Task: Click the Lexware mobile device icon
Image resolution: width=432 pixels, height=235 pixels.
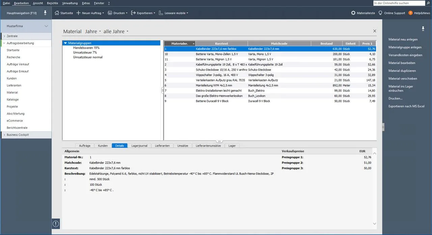Action: (161, 13)
